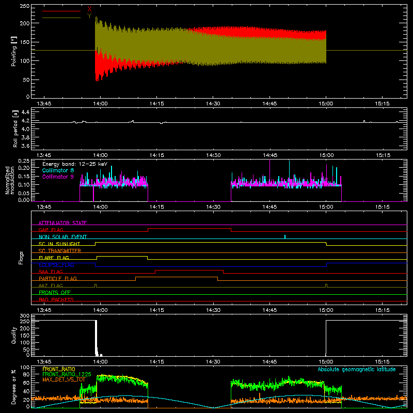Click the 3.6 tick on Roll period axis
413x413 pixels.
25,146
